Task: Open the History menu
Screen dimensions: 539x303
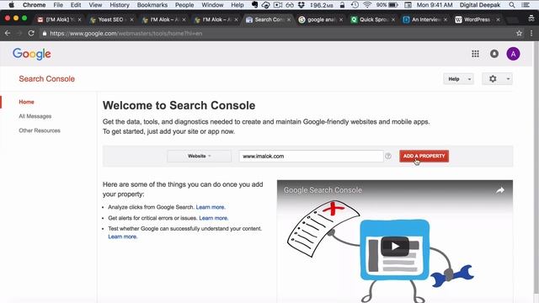Action: click(120, 5)
